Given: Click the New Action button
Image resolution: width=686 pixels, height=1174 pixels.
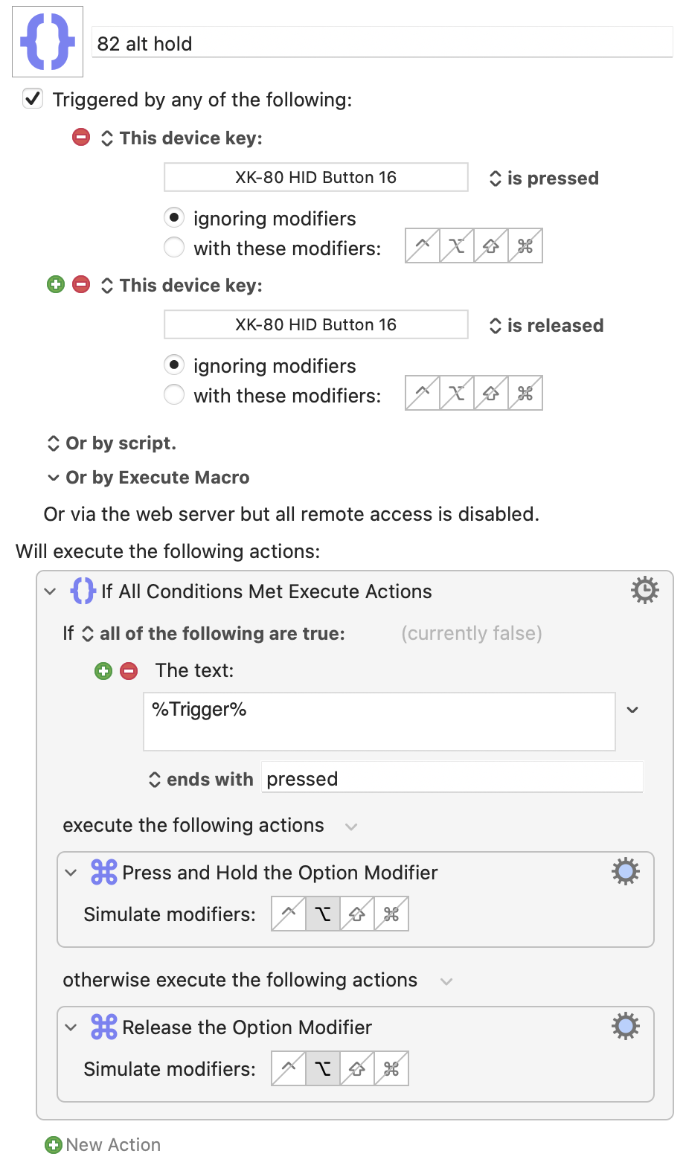Looking at the screenshot, I should pyautogui.click(x=103, y=1144).
